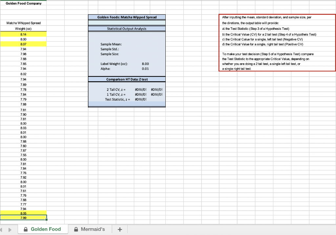Select the weight cell 7.89

[23, 85]
